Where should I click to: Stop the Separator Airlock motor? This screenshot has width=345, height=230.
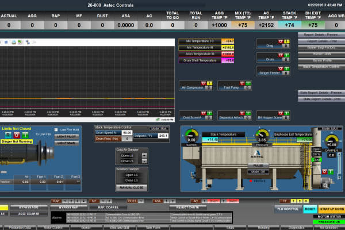point(242,113)
